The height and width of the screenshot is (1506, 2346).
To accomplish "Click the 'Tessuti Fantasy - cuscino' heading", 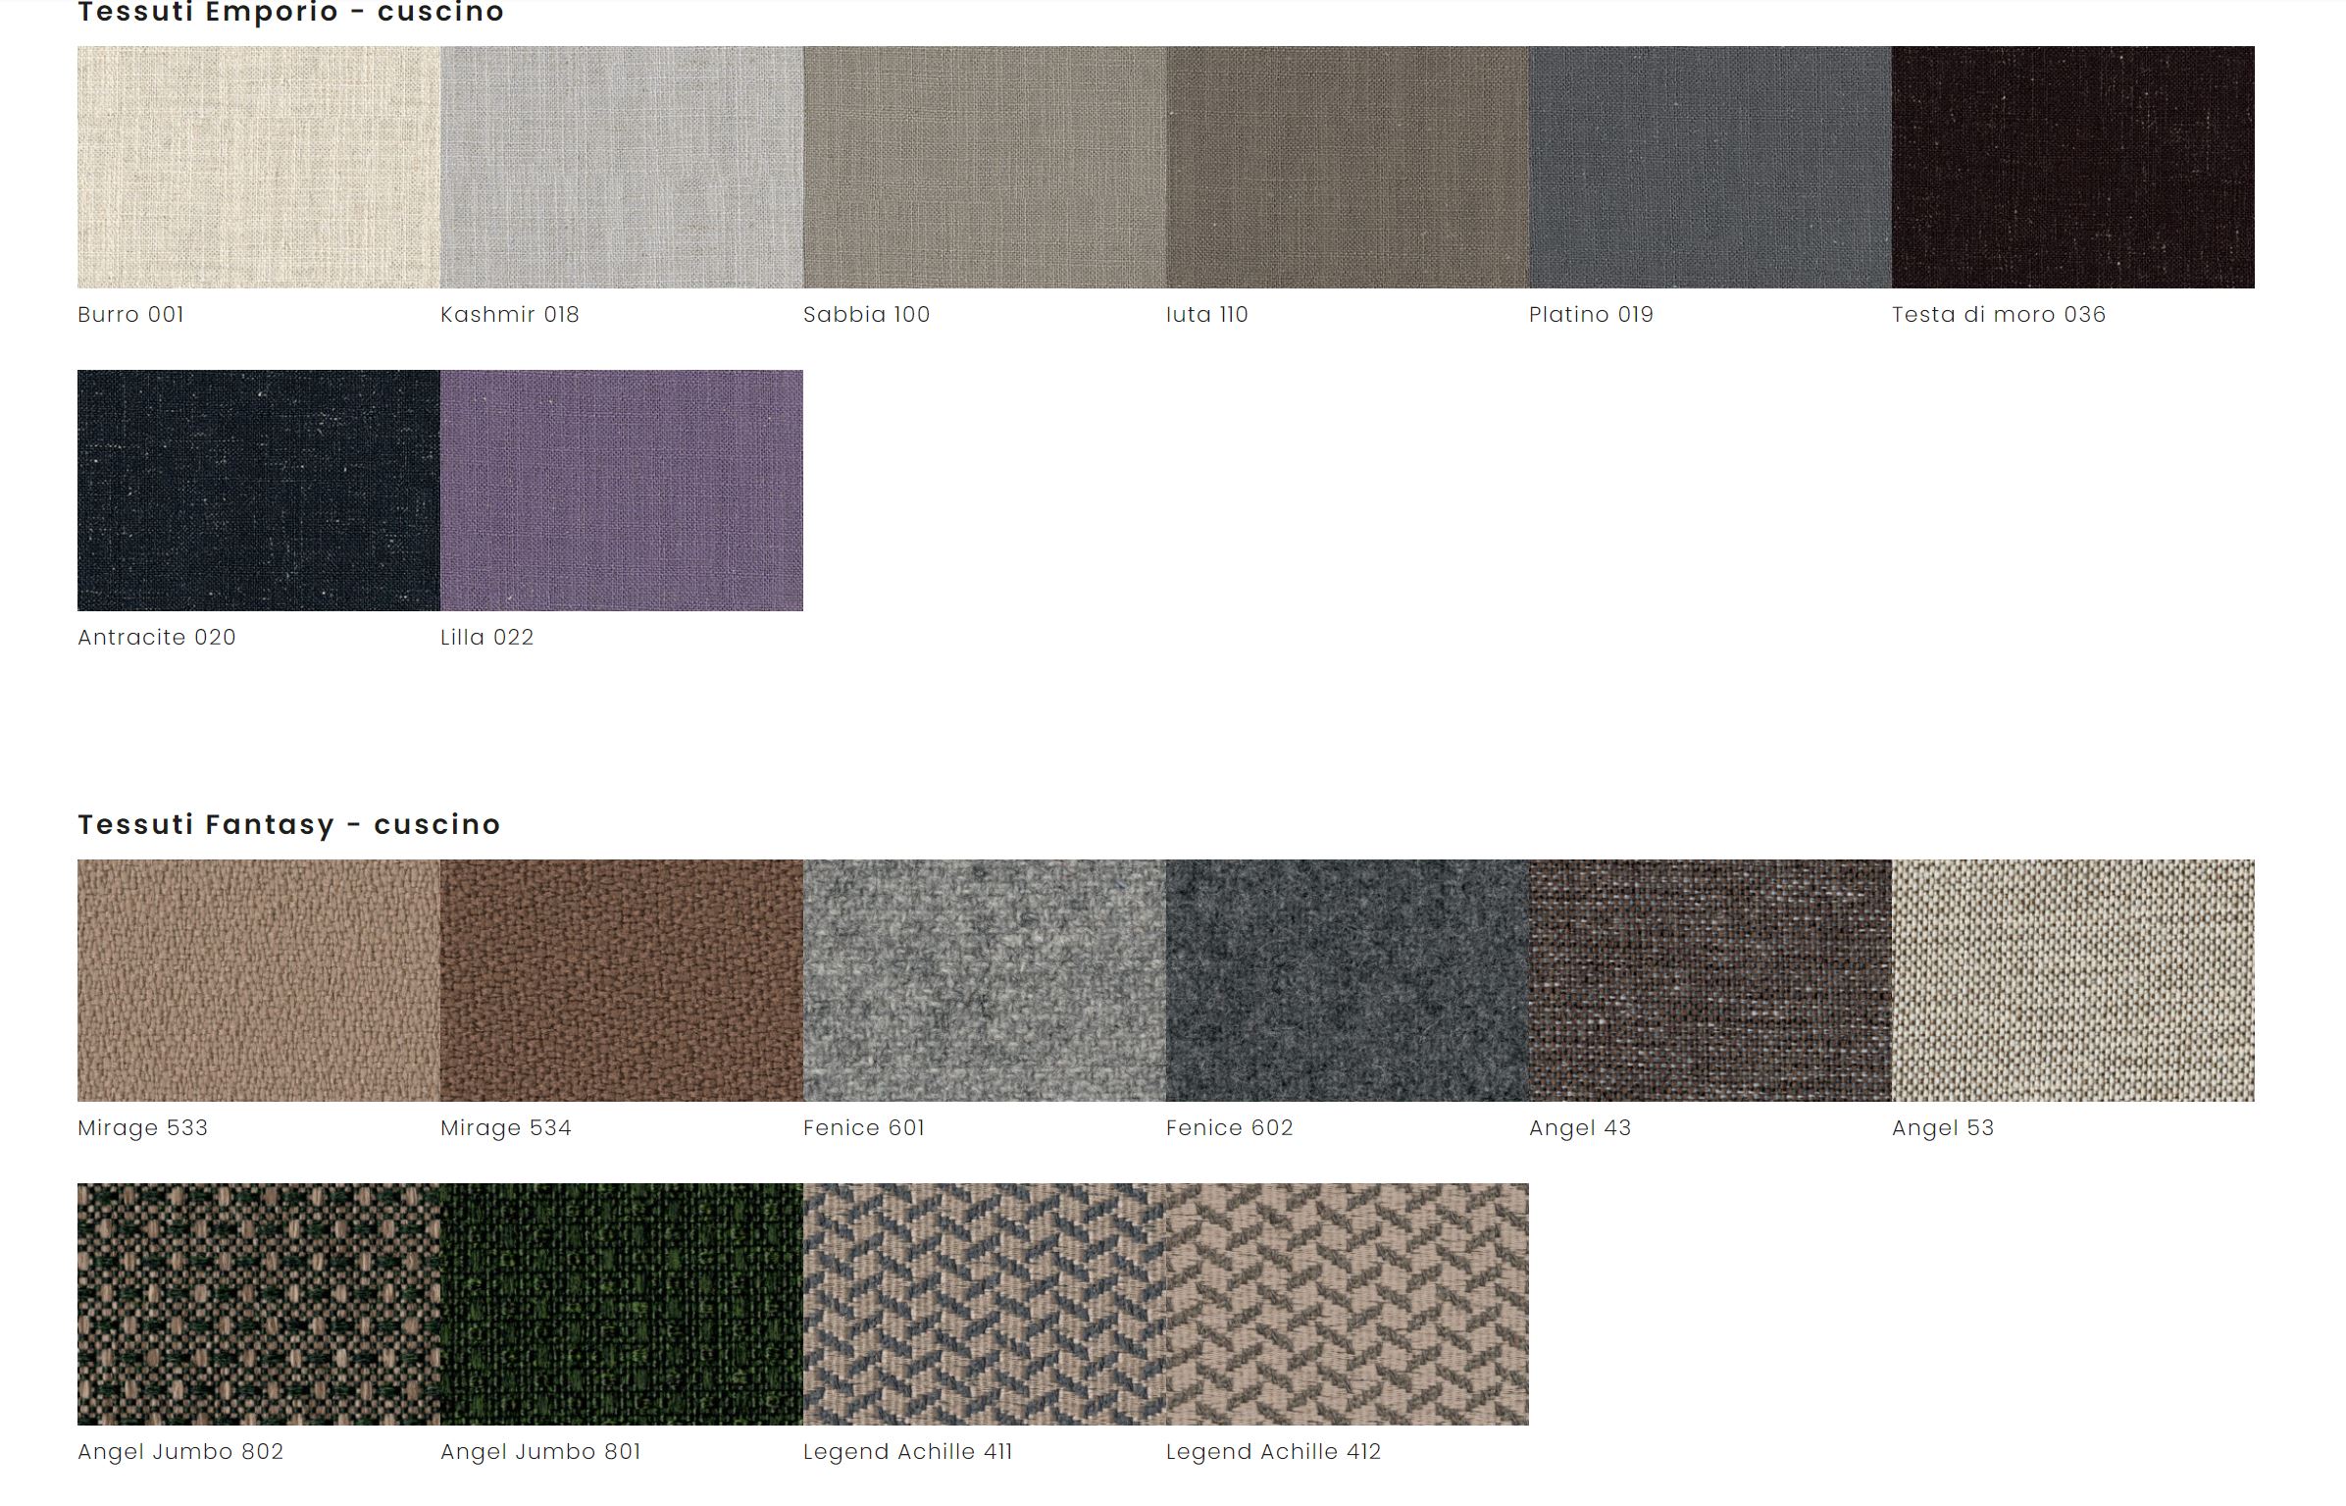I will [x=289, y=825].
